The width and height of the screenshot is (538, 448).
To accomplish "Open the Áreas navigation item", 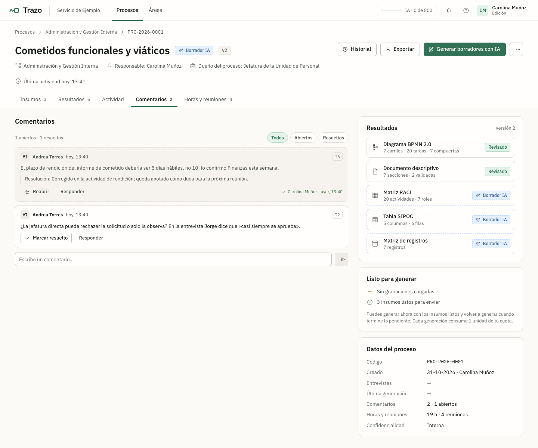I will (155, 10).
